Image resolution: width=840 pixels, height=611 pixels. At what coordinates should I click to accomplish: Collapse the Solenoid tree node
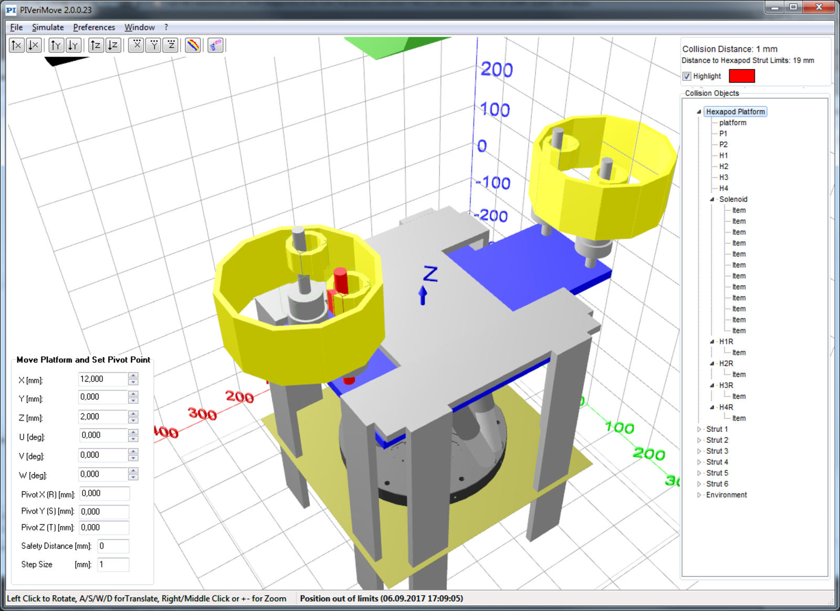pyautogui.click(x=712, y=199)
